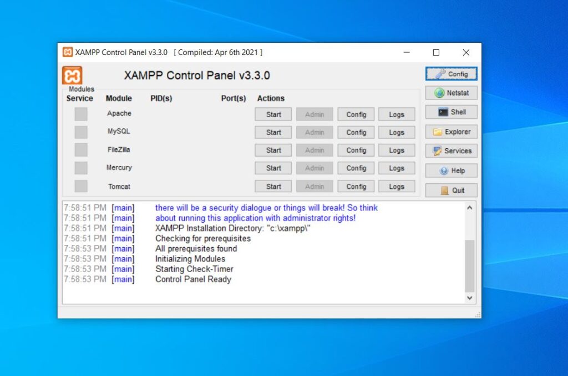Select the 'Control Panel Ready' log line
Image resolution: width=568 pixels, height=376 pixels.
pos(193,279)
